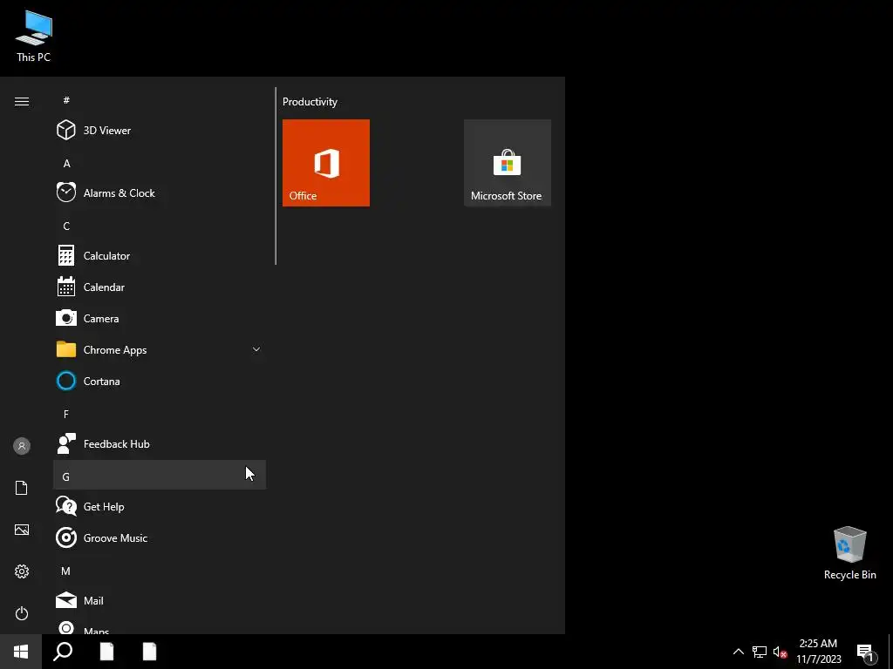Open Pictures from Start sidebar

coord(22,530)
